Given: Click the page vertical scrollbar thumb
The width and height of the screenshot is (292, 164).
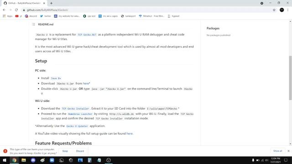Looking at the screenshot, I should 290,78.
